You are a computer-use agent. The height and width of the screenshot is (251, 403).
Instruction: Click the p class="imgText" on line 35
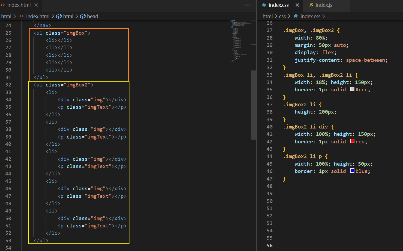pyautogui.click(x=92, y=107)
